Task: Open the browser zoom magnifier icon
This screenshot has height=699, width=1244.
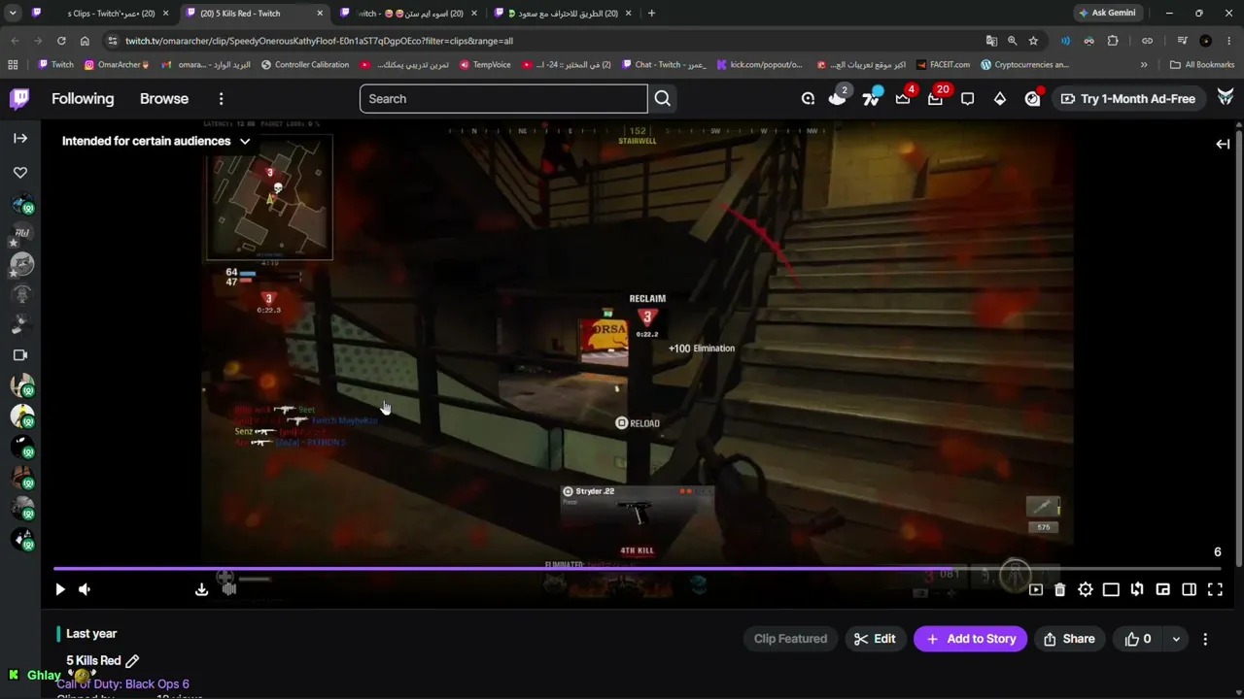Action: point(1012,41)
